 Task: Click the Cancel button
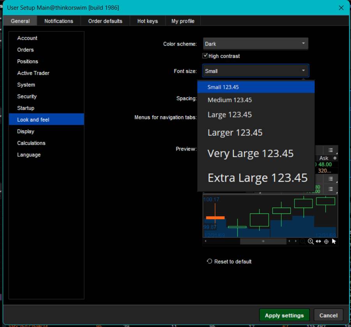click(x=328, y=315)
